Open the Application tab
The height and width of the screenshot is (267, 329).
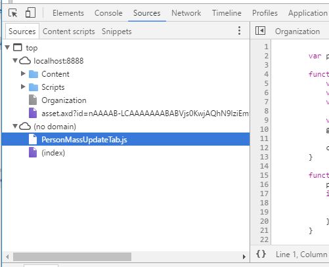pyautogui.click(x=308, y=13)
